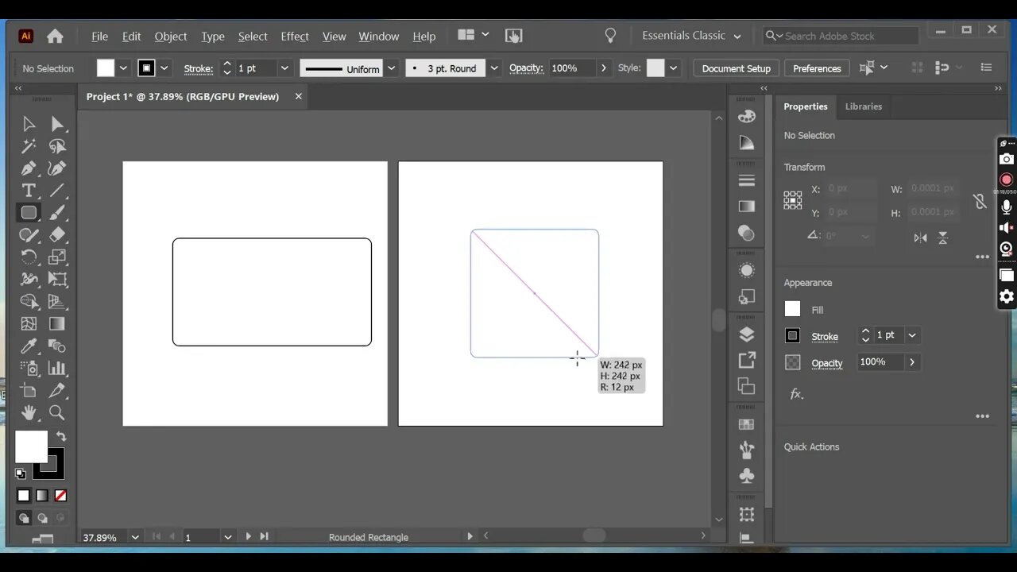Select the Eraser tool
This screenshot has width=1017, height=572.
point(57,235)
